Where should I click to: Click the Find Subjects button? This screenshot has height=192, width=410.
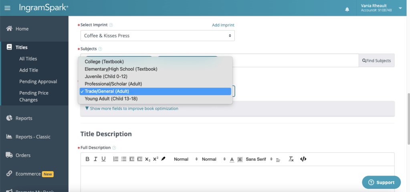(x=376, y=60)
